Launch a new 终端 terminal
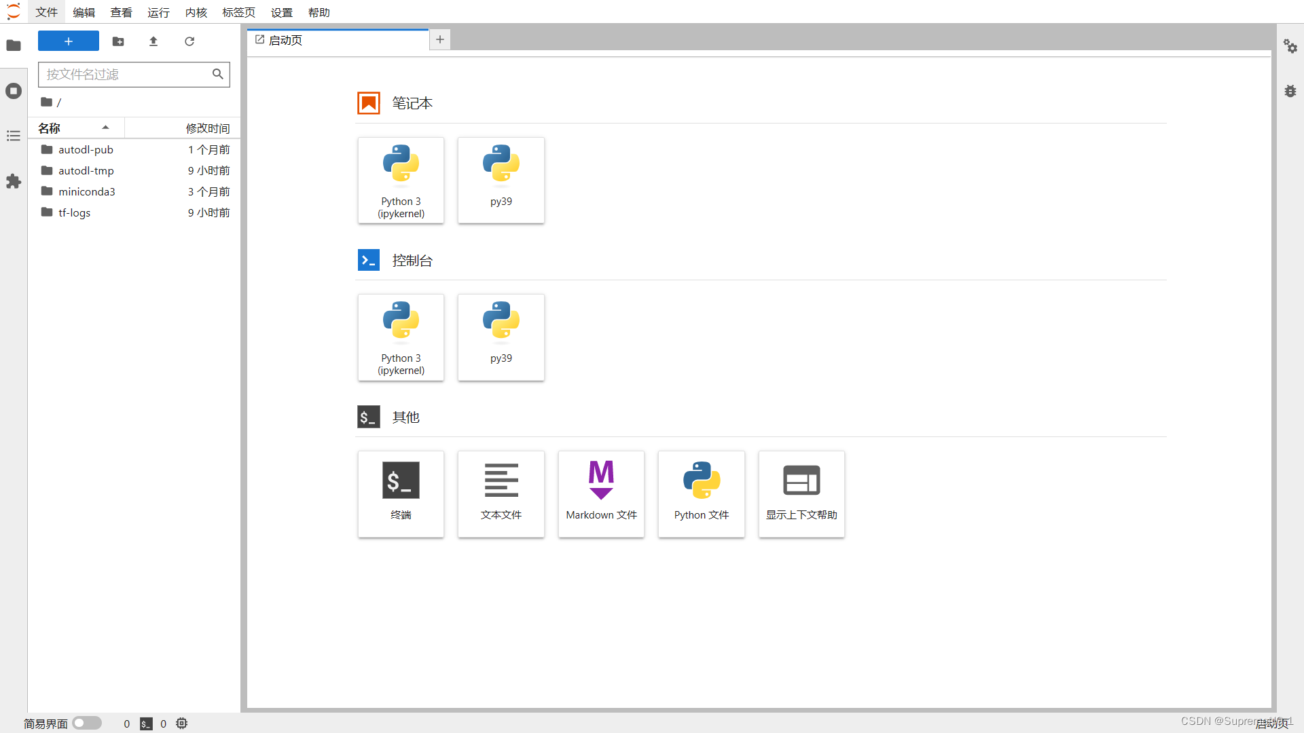Screen dimensions: 1304x733 click(x=401, y=494)
